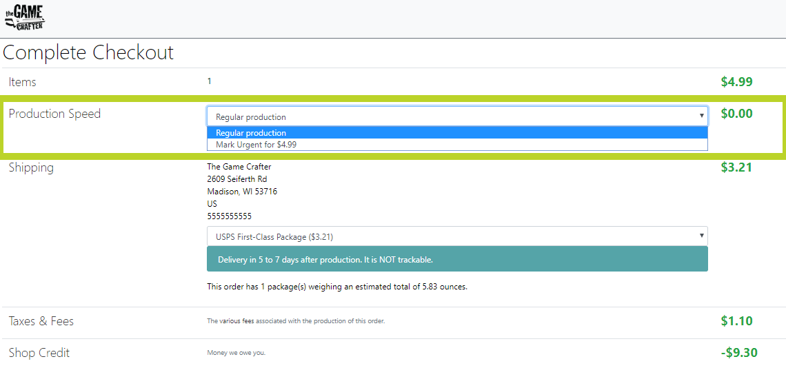This screenshot has width=786, height=368.
Task: Click the Madison, WI 53716 line
Action: coord(242,192)
